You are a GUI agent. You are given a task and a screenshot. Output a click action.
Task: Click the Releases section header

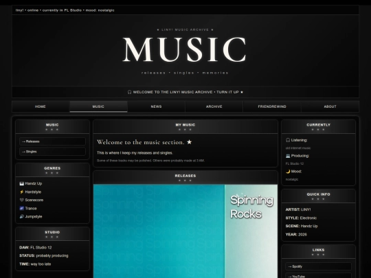[185, 177]
